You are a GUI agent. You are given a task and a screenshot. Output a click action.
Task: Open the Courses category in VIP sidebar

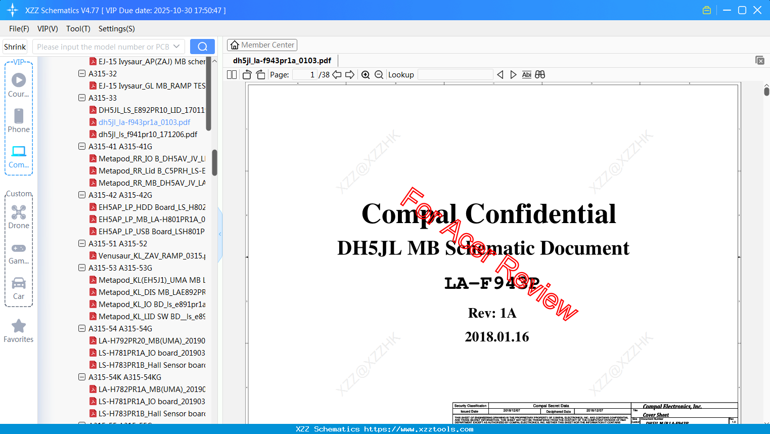click(x=19, y=85)
